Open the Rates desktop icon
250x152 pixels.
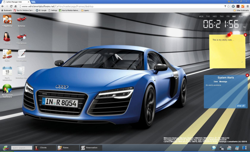pos(7,55)
